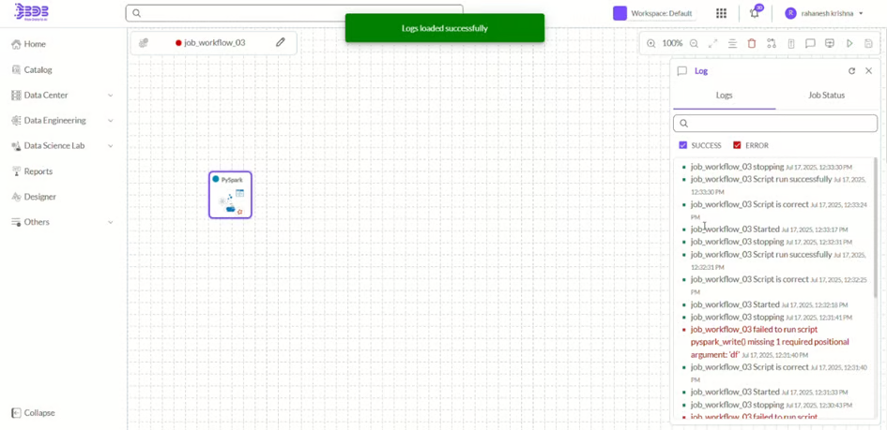This screenshot has height=430, width=887.
Task: Run the workflow with the play icon
Action: point(849,43)
